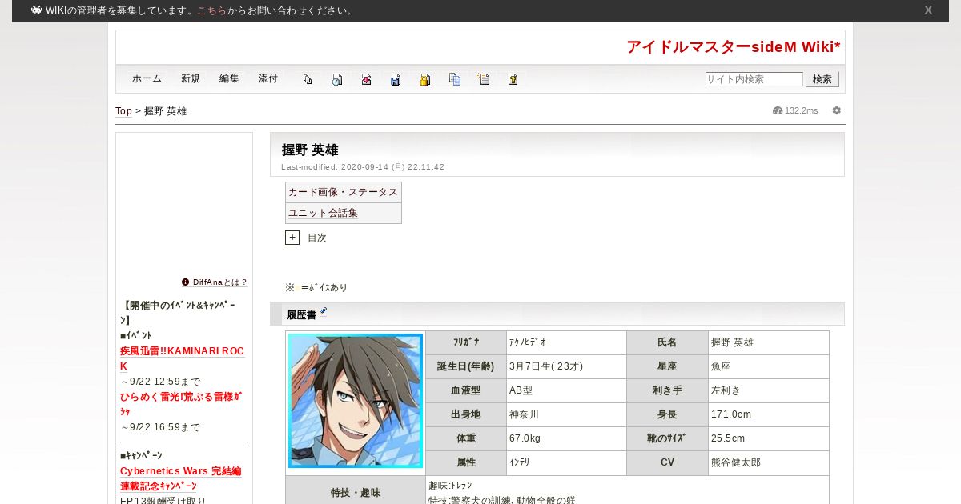Click the ｱｸﾉﾋﾃﾞｵ furigana cell

coord(566,342)
